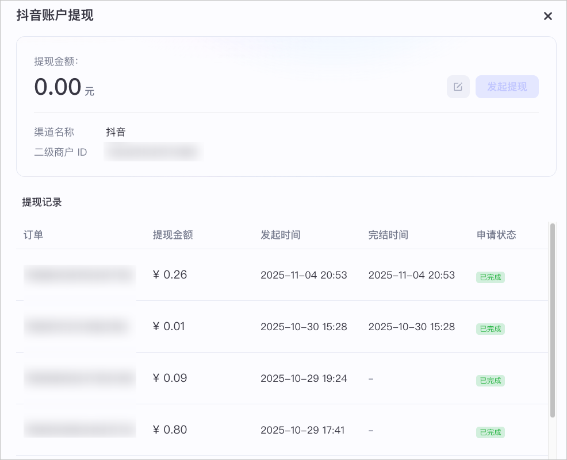Click the 订单 column header
567x460 pixels.
point(33,235)
